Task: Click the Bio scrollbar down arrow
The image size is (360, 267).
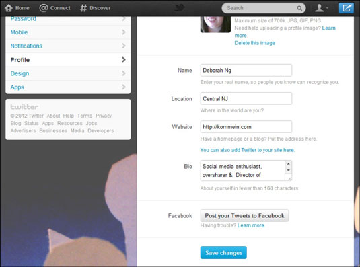Action: [x=288, y=170]
